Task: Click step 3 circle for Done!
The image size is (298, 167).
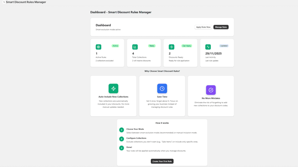Action: pyautogui.click(x=121, y=148)
